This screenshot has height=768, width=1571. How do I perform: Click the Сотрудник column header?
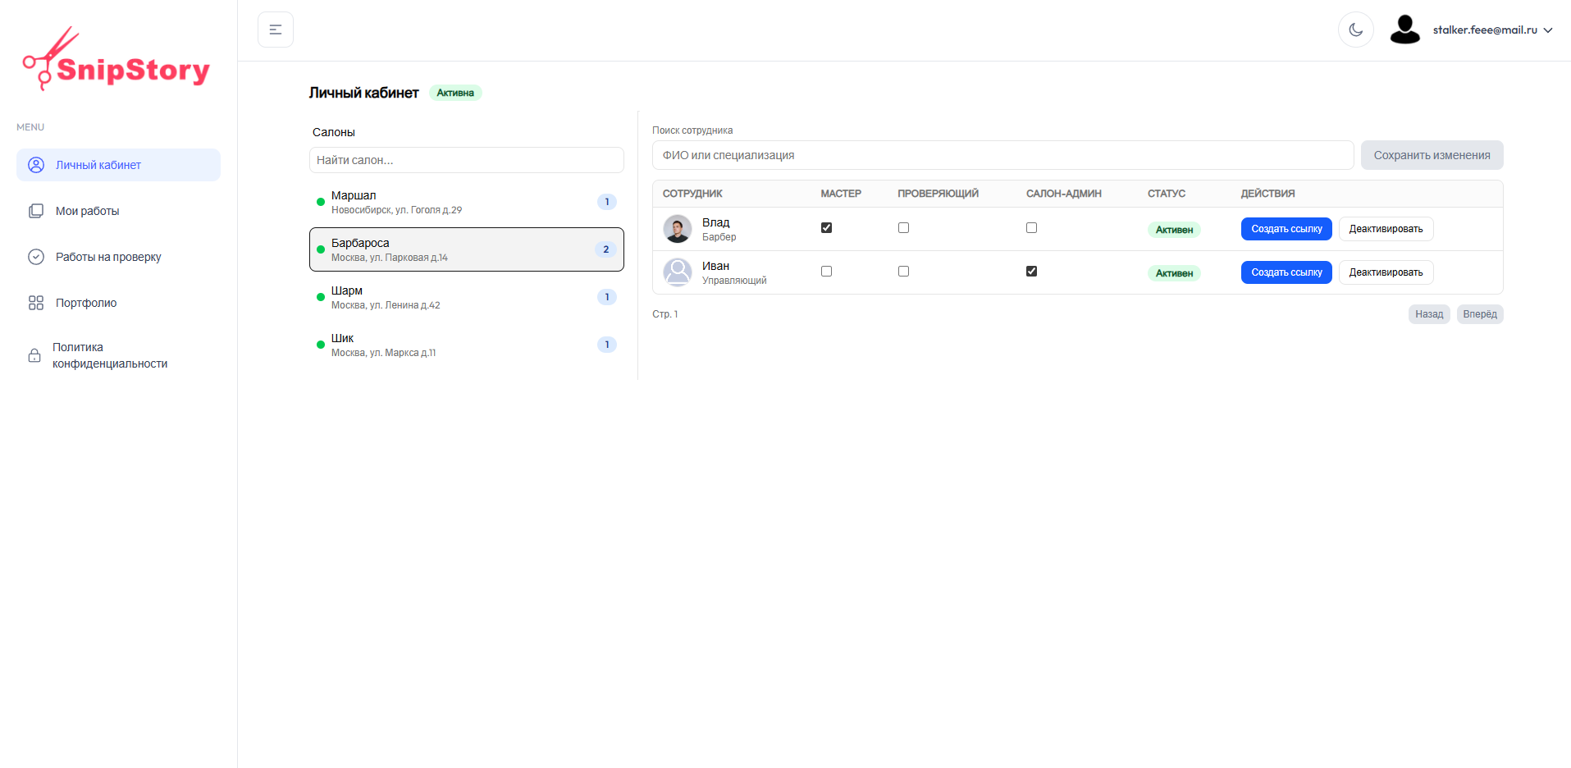pos(692,194)
